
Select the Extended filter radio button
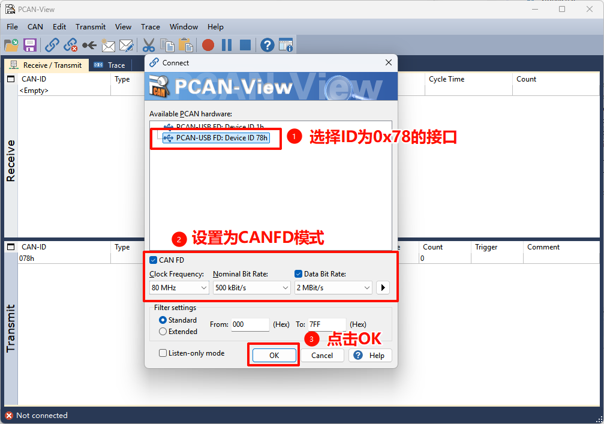[x=163, y=332]
